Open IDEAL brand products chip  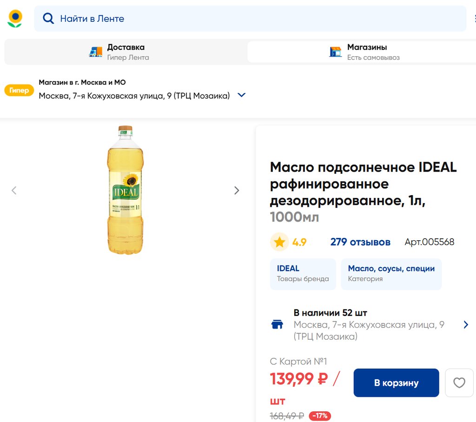[303, 274]
